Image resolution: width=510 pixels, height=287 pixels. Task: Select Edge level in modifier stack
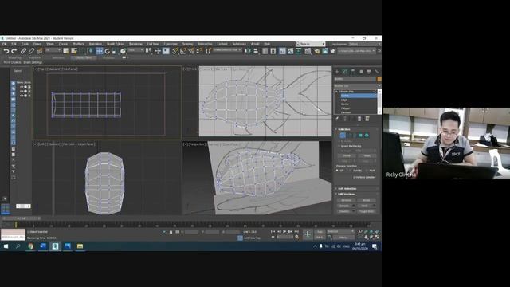[344, 100]
